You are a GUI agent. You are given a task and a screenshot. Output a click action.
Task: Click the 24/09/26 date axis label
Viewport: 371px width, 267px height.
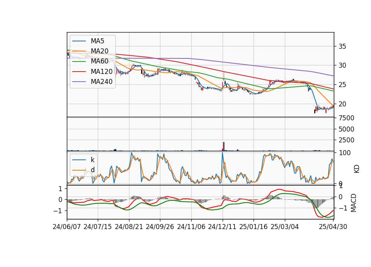tap(160, 227)
